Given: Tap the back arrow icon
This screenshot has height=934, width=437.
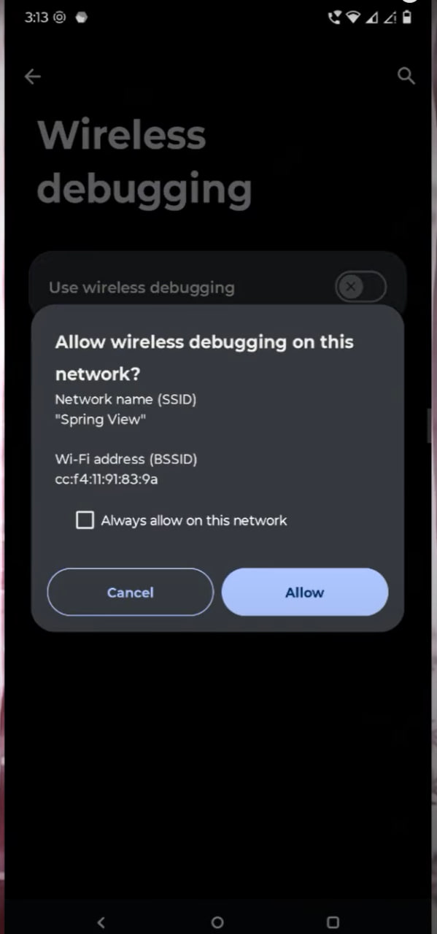Looking at the screenshot, I should tap(33, 76).
